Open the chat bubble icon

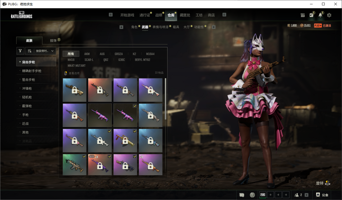coord(241,195)
